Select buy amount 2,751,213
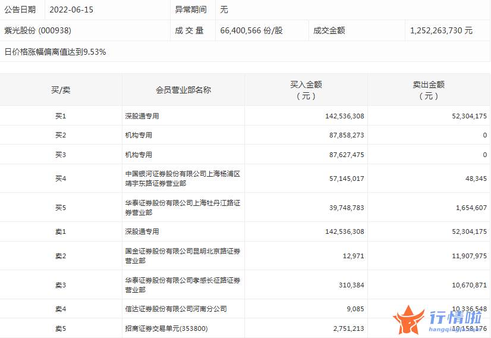 pyautogui.click(x=348, y=328)
